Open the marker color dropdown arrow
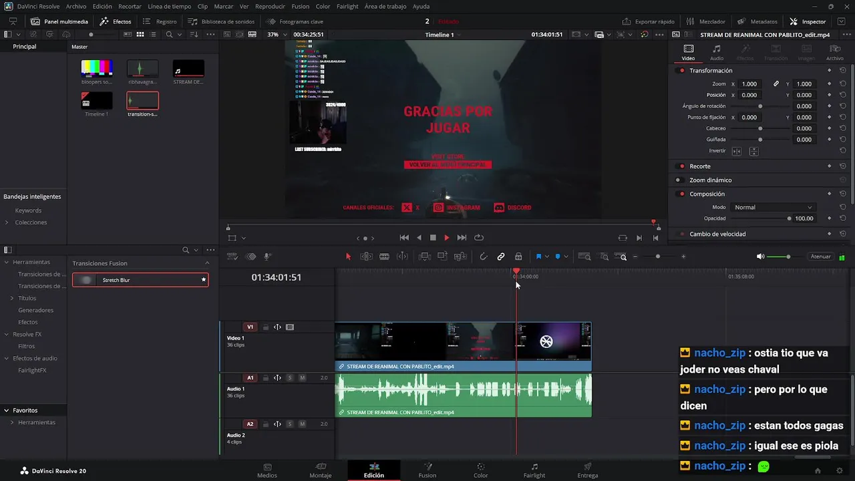This screenshot has height=481, width=855. (566, 257)
